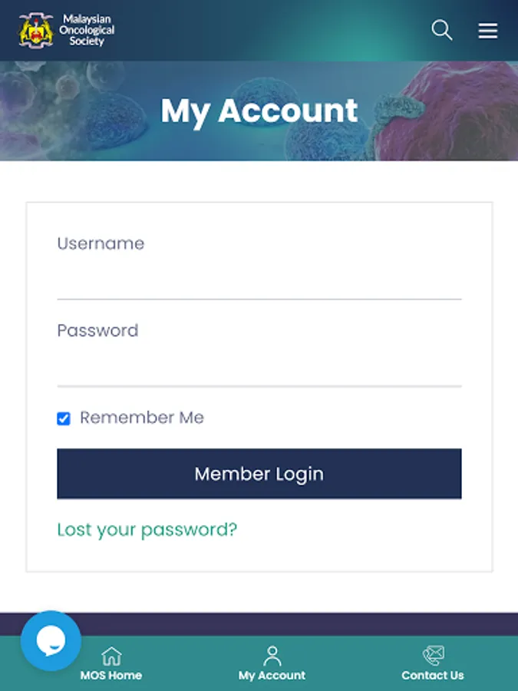Select the Contact Us tab label
Image resolution: width=518 pixels, height=691 pixels.
433,675
